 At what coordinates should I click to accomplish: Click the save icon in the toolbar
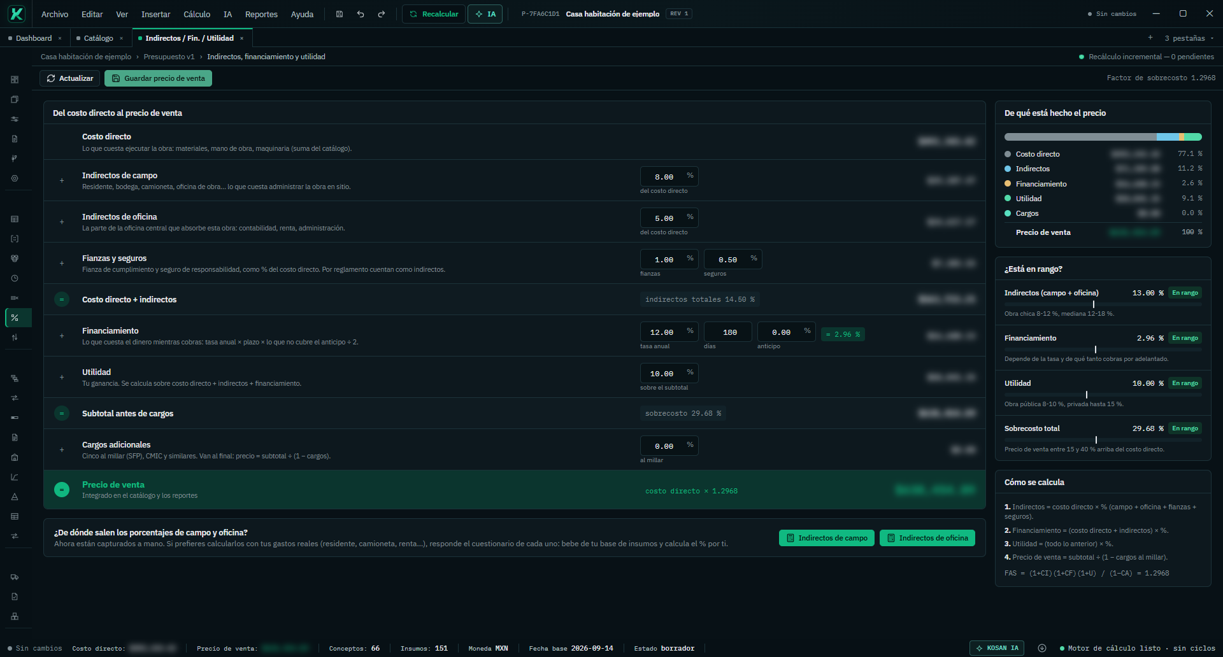click(340, 14)
